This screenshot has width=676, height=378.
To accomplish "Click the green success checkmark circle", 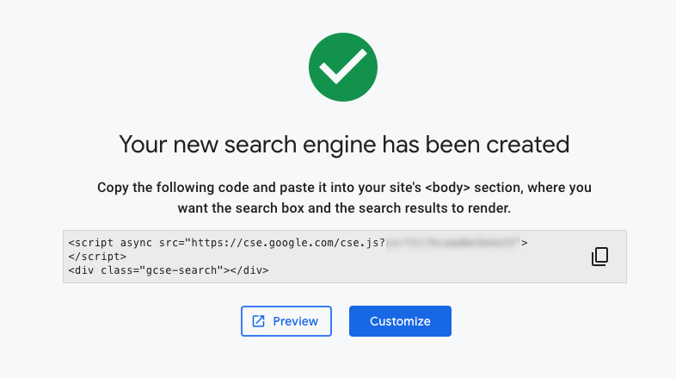I will [343, 67].
